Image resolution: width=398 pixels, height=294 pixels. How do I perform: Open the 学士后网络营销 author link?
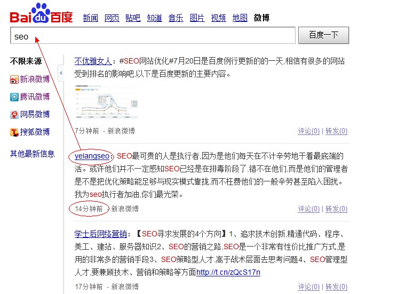tap(100, 234)
